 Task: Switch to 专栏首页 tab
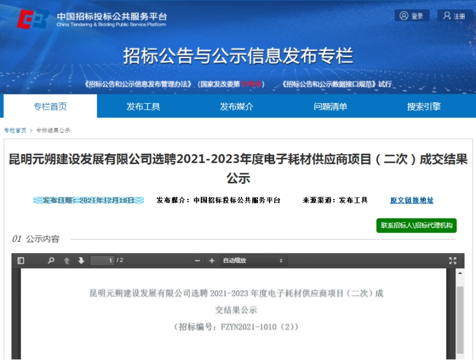click(x=50, y=107)
